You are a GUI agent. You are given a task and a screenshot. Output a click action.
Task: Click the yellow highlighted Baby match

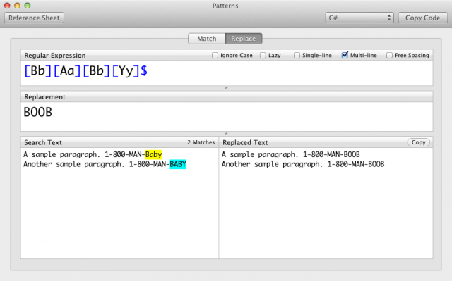click(154, 154)
